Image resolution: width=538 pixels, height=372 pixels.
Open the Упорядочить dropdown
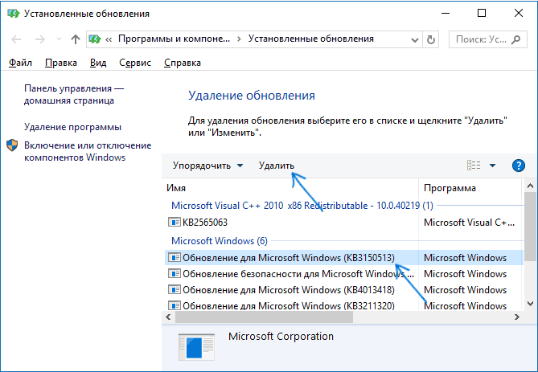tap(208, 166)
